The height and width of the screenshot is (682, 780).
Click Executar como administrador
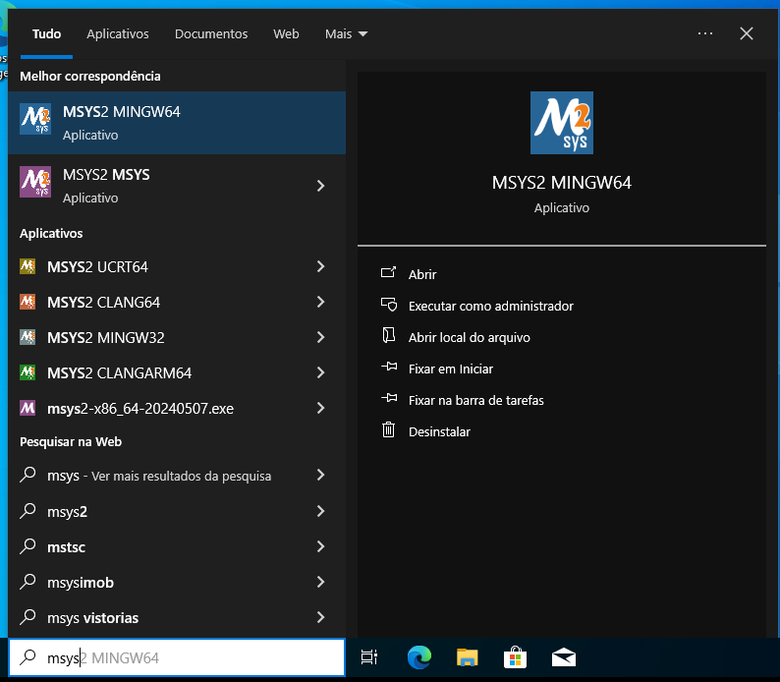490,306
